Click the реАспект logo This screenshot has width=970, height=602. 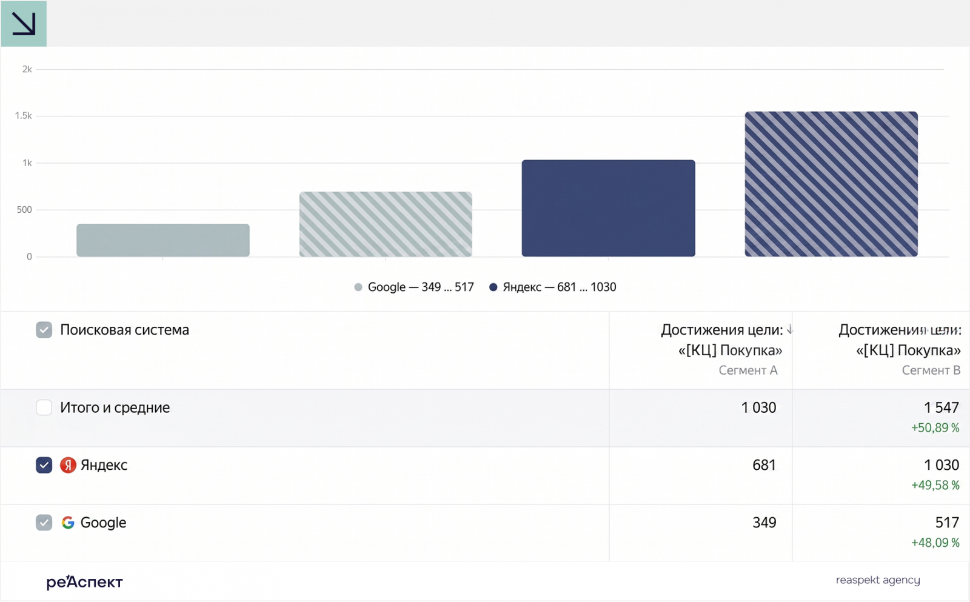(x=84, y=582)
